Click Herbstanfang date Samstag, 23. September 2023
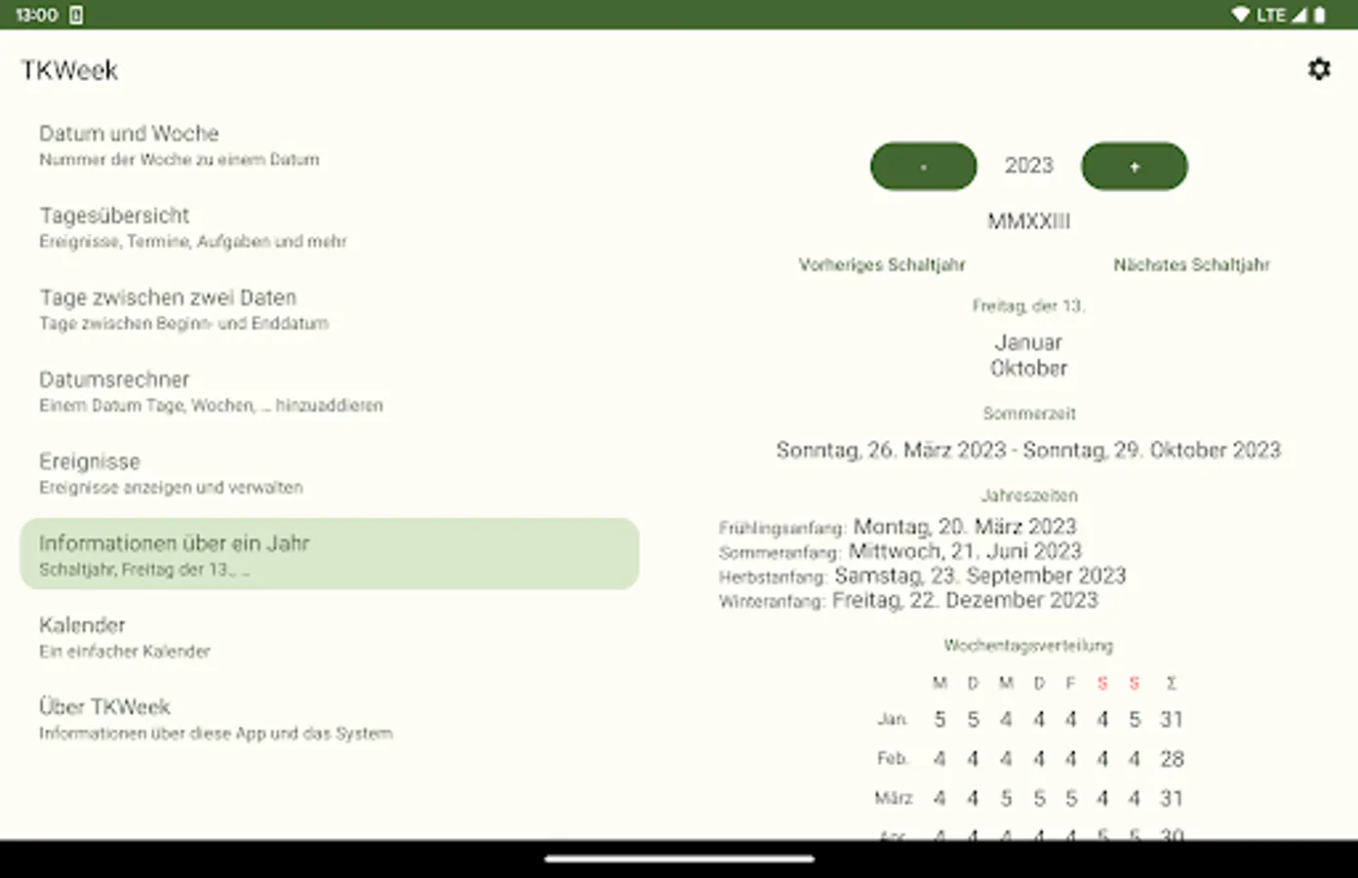Screen dimensions: 1358x878 979,576
